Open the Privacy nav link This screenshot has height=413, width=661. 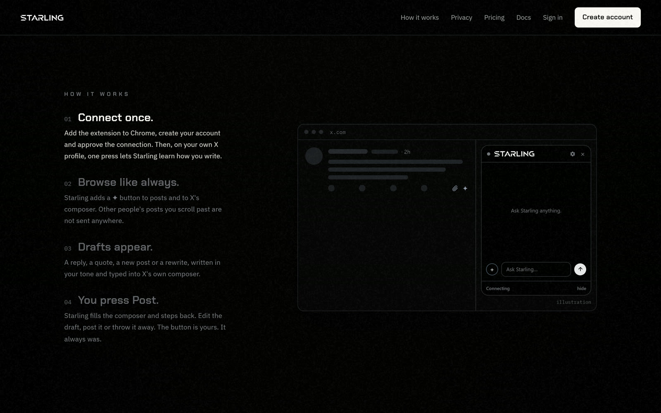(461, 17)
